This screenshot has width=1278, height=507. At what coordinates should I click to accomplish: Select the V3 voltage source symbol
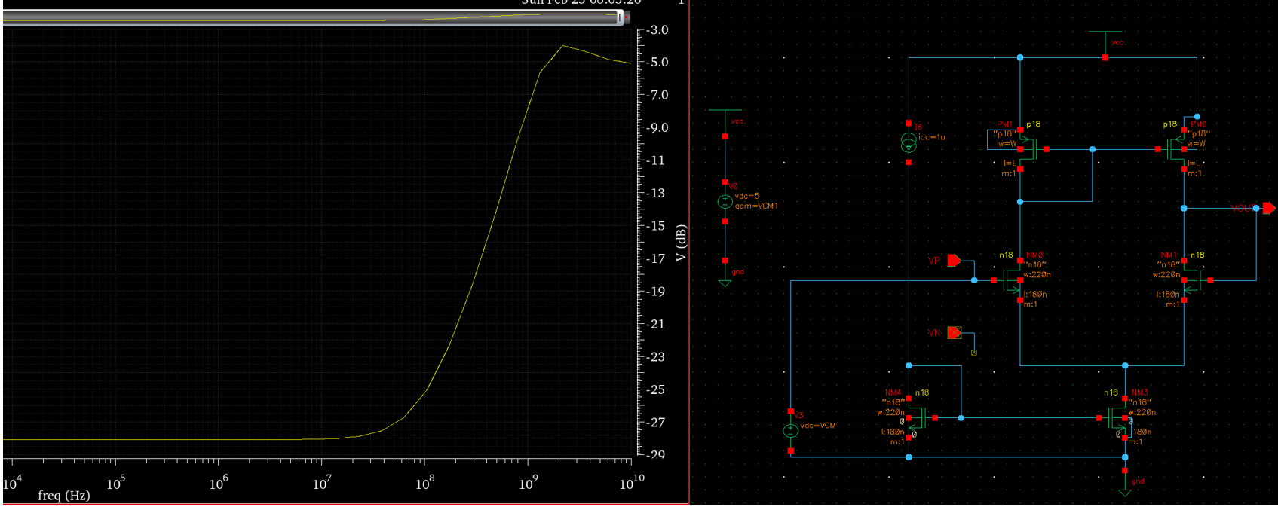coord(790,431)
